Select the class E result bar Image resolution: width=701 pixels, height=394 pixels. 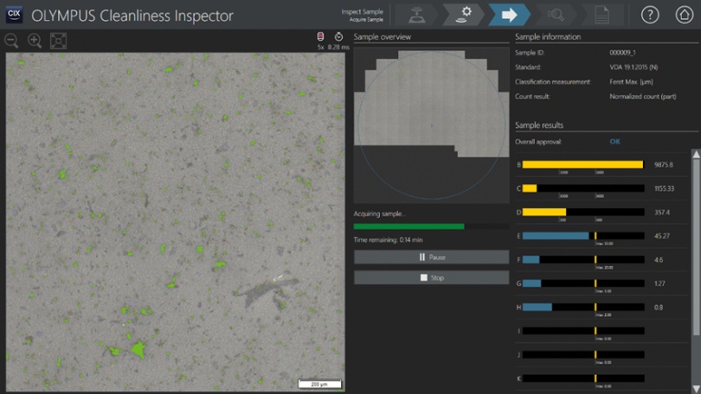pyautogui.click(x=582, y=235)
